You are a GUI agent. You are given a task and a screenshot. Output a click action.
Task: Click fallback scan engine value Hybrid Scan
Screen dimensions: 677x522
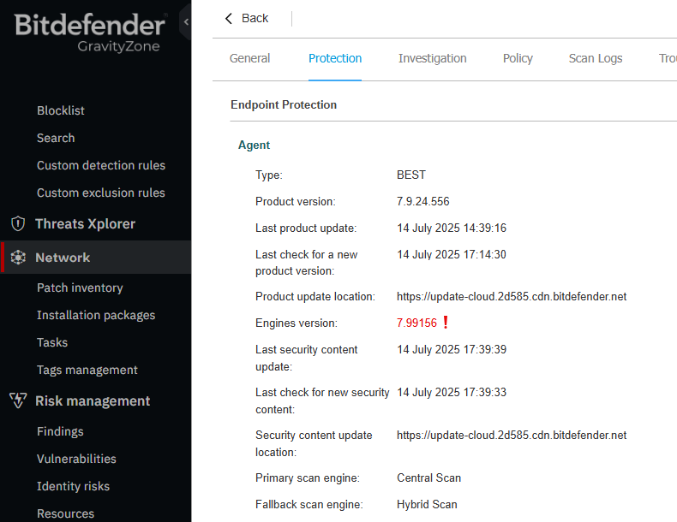pyautogui.click(x=427, y=504)
